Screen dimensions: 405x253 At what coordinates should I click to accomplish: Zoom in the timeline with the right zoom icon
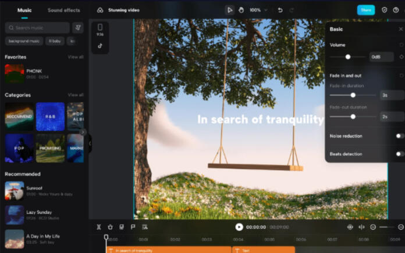[x=401, y=227]
